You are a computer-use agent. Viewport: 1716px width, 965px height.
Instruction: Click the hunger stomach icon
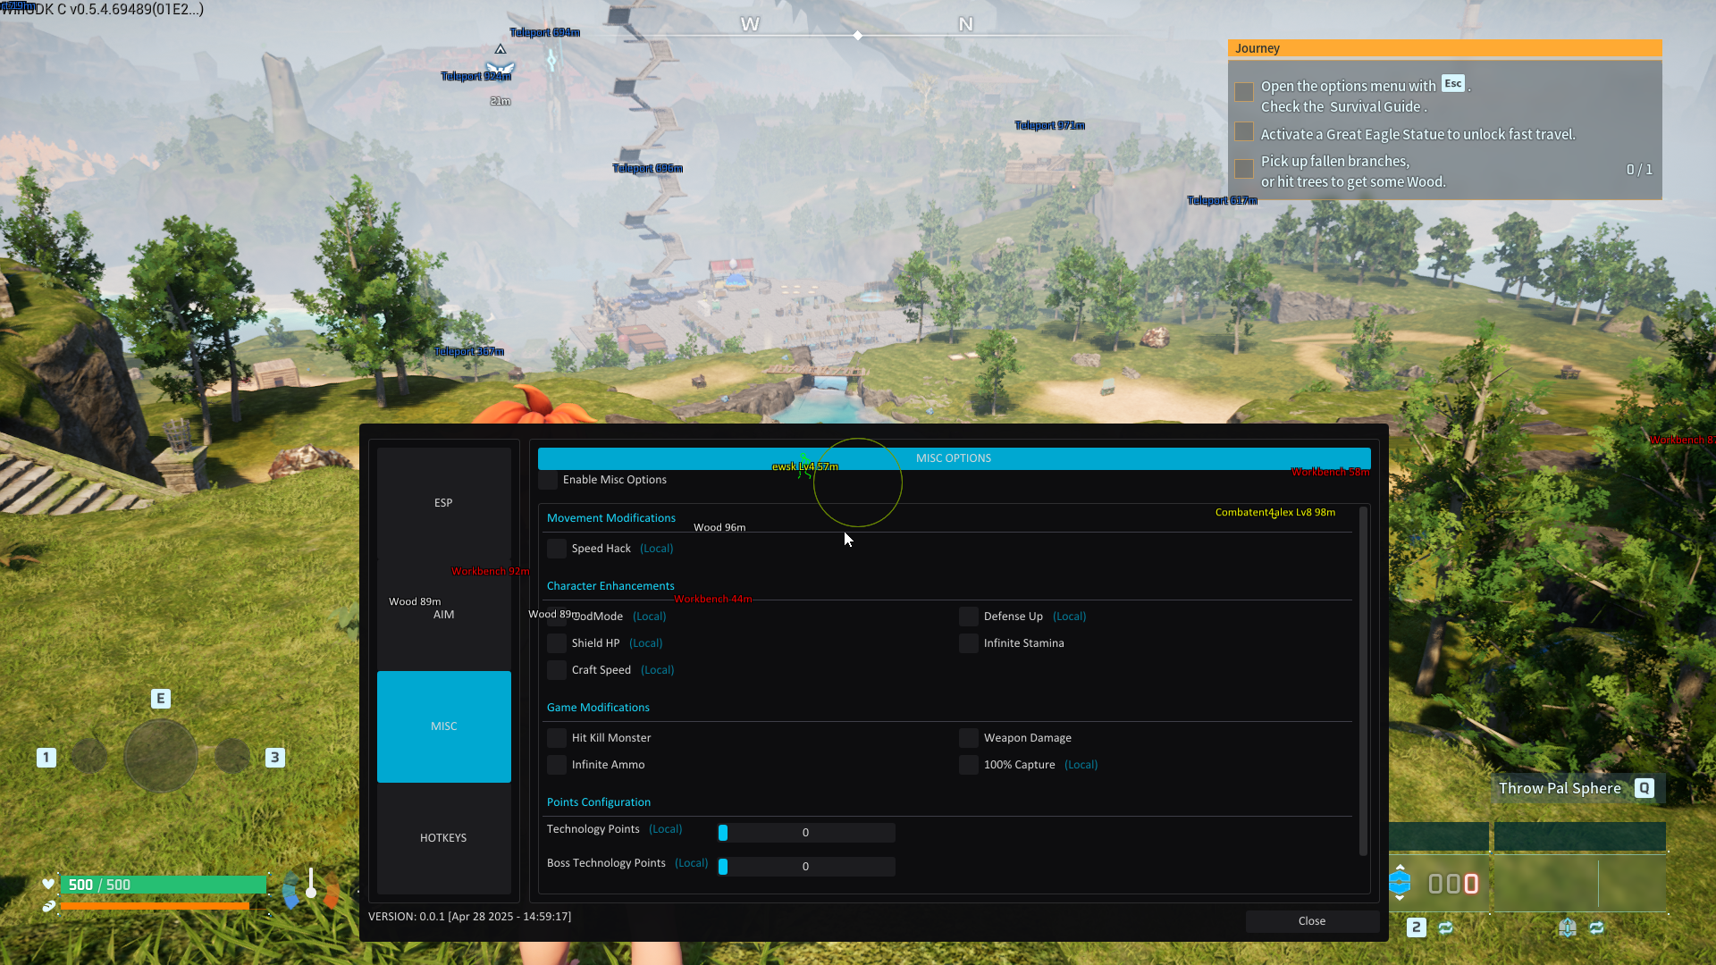click(x=48, y=906)
